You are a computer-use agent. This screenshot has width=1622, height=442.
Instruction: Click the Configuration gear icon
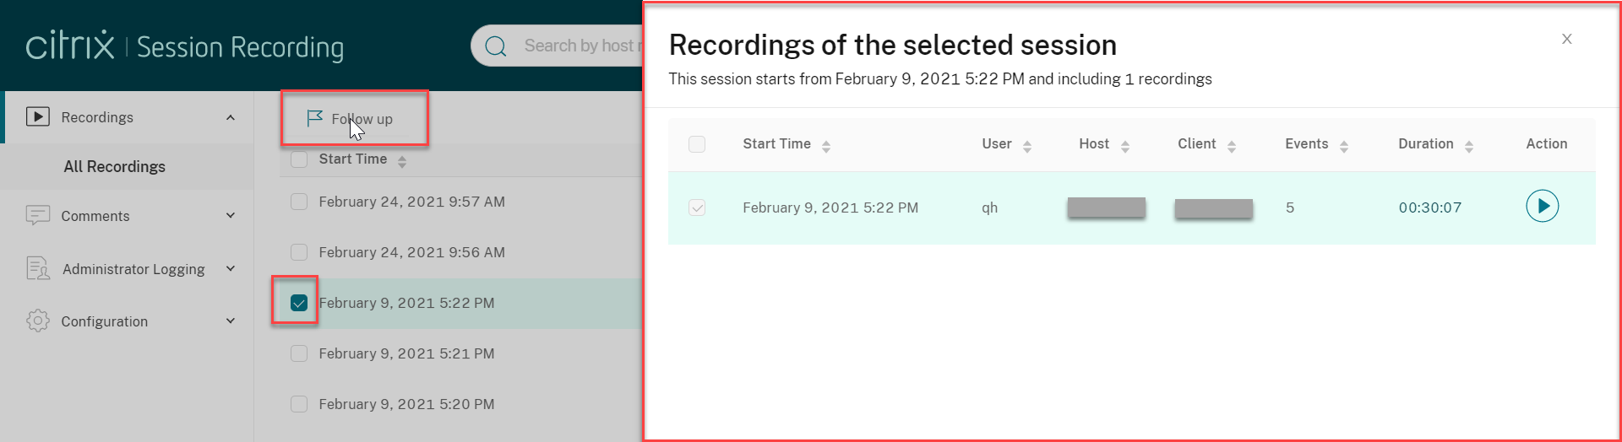click(x=38, y=321)
